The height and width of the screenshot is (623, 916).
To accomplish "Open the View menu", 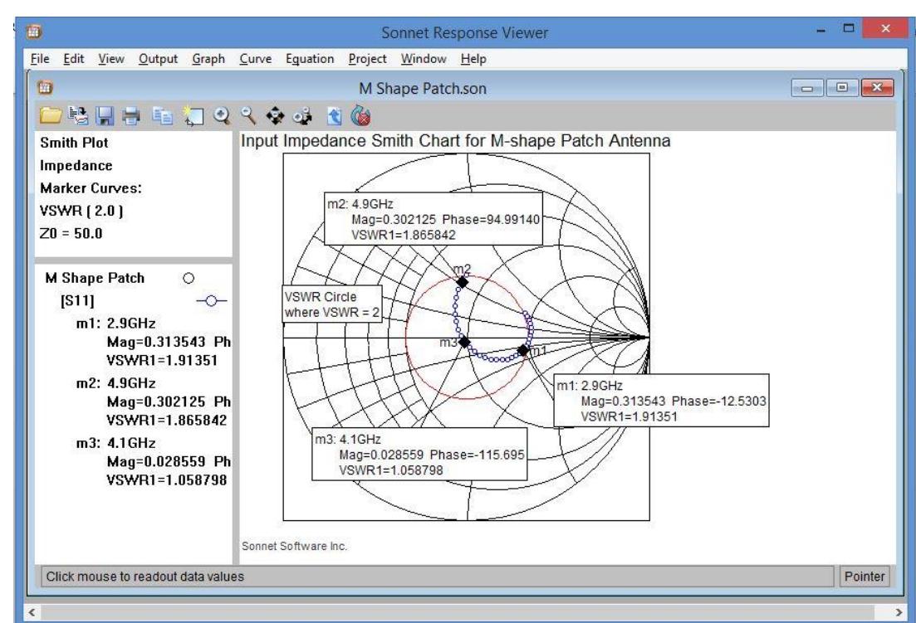I will pyautogui.click(x=111, y=59).
